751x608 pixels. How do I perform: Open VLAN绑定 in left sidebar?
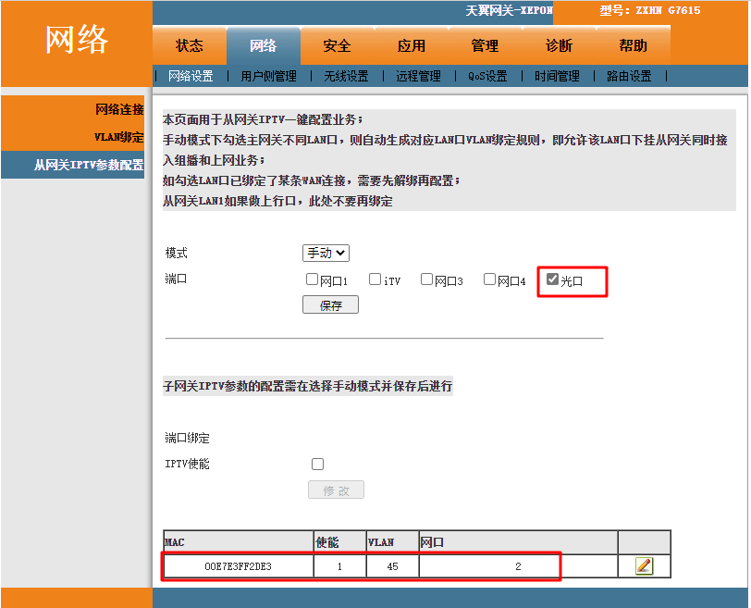pos(118,137)
